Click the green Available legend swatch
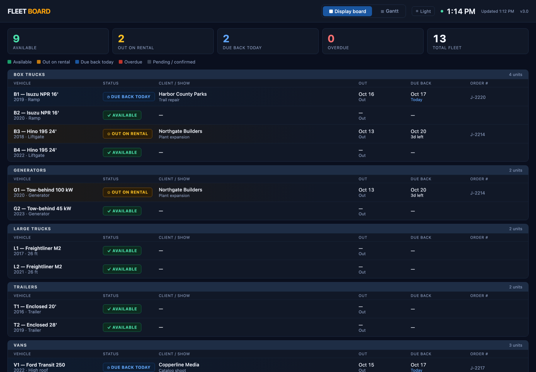This screenshot has height=372, width=536. tap(9, 62)
